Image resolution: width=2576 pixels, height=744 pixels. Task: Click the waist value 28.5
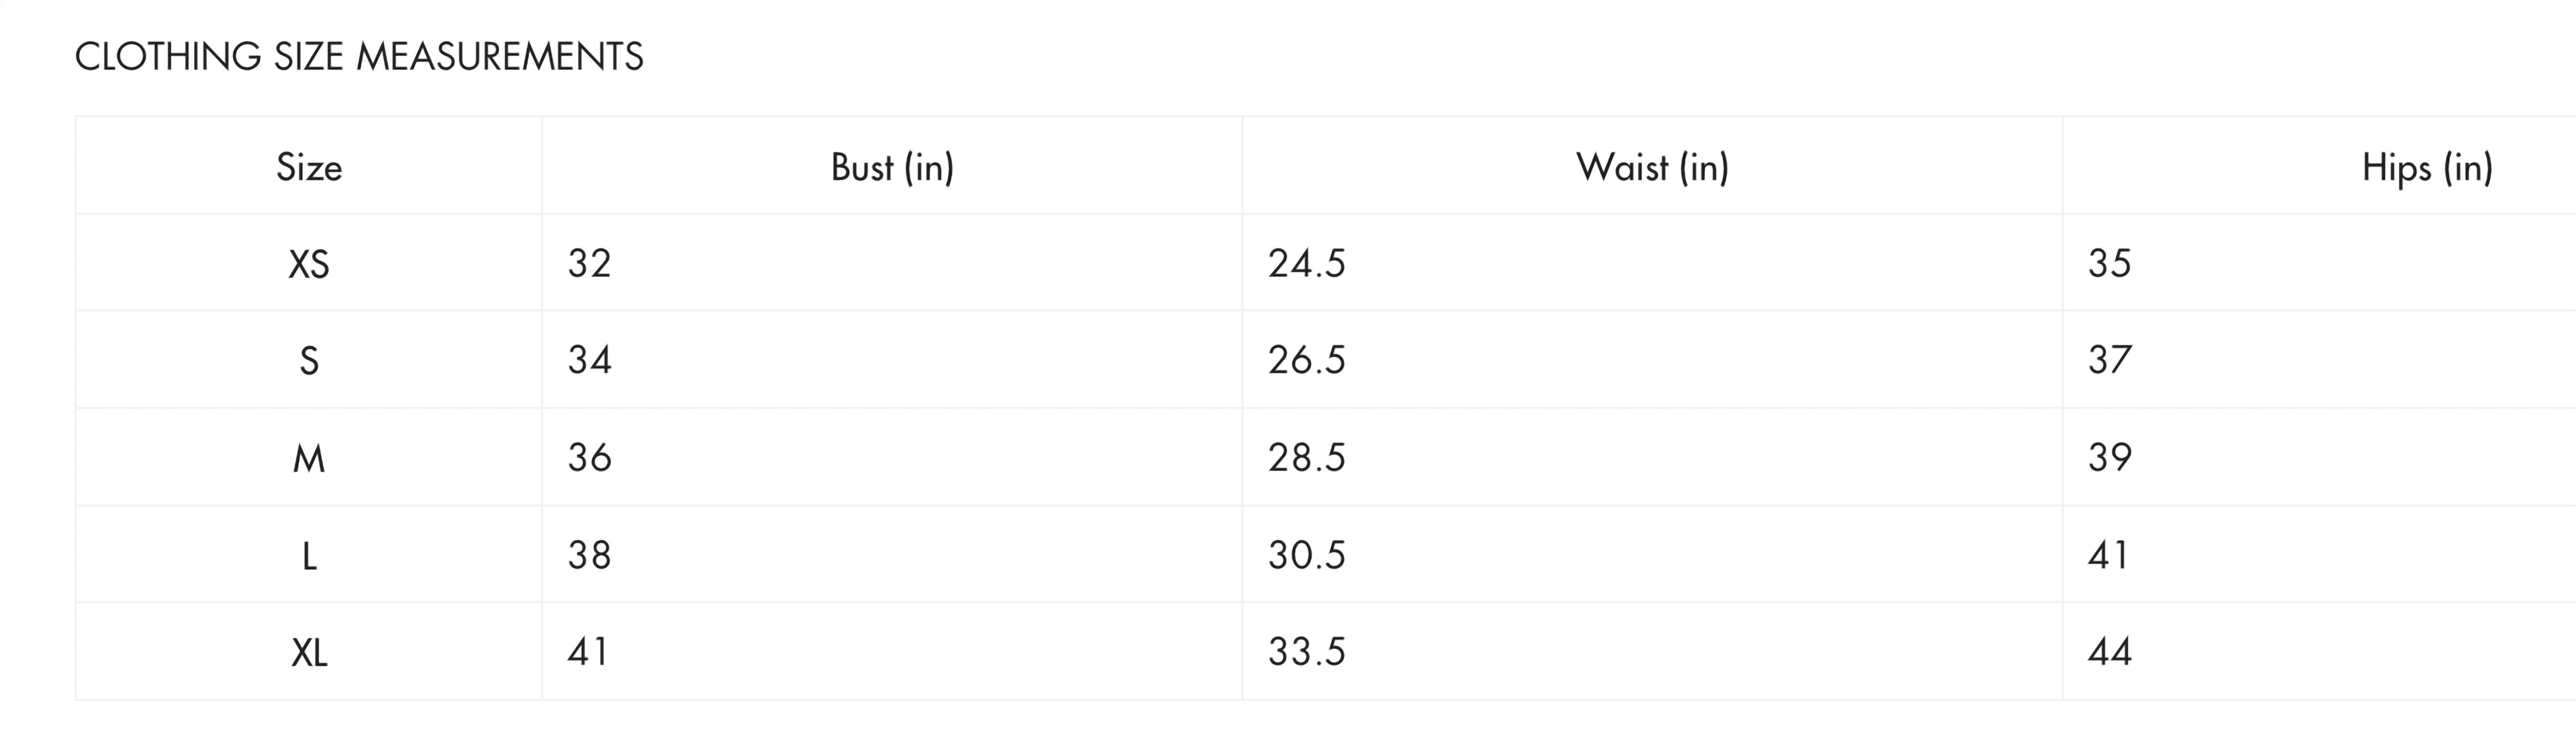[x=1307, y=457]
